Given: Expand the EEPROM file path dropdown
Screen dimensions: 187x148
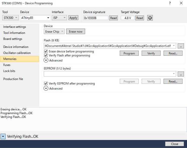Looking at the screenshot, I should coord(174,74).
